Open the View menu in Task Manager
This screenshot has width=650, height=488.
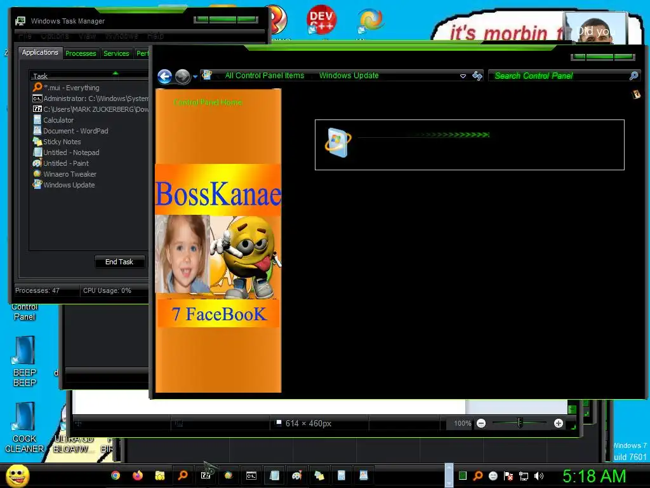pos(87,36)
